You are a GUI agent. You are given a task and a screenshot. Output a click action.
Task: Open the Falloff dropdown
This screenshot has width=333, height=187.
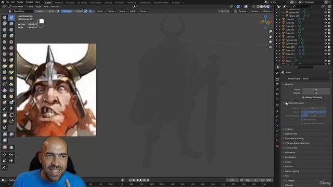coord(134,11)
